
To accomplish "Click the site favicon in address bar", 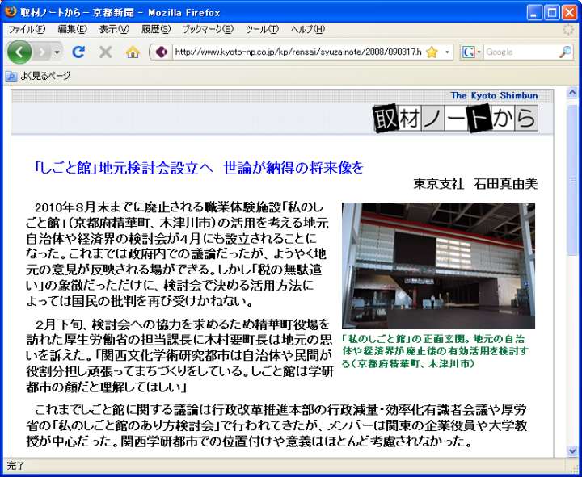I will (x=160, y=52).
